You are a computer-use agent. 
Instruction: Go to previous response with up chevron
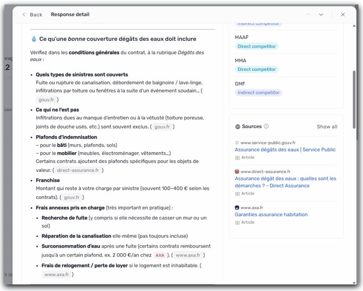point(308,15)
